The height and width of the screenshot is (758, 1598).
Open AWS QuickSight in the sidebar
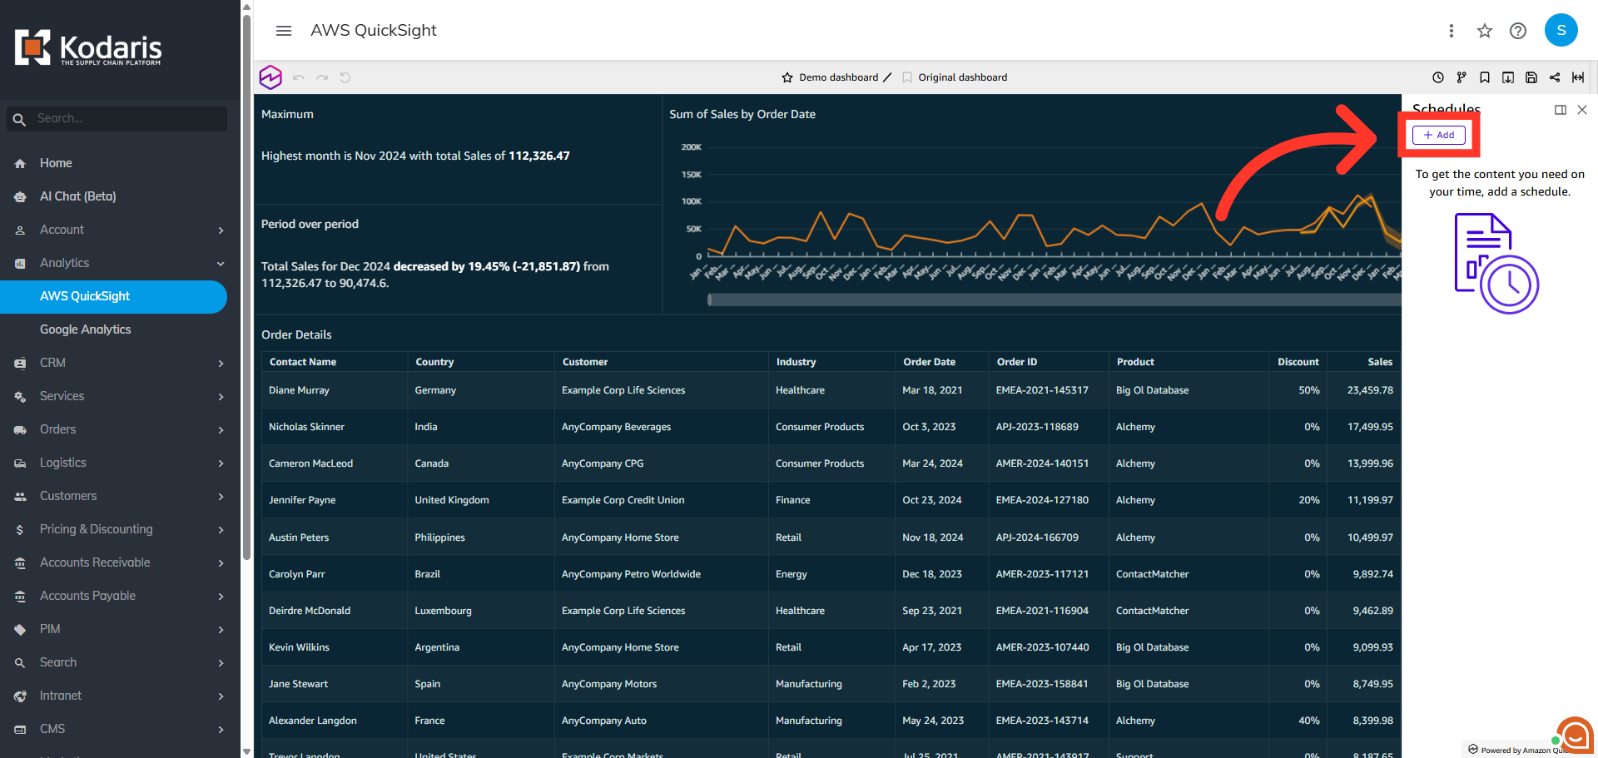[x=113, y=296]
